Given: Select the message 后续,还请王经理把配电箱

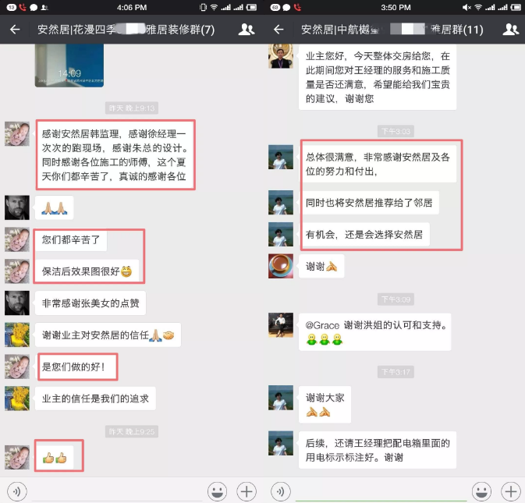Looking at the screenshot, I should click(378, 450).
